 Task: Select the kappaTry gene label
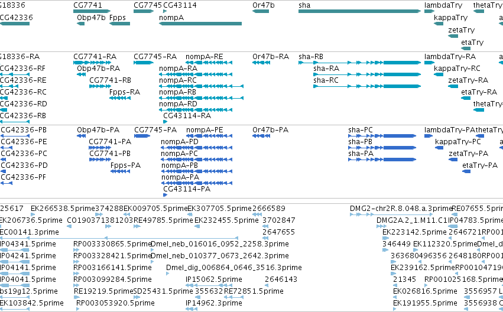[450, 18]
